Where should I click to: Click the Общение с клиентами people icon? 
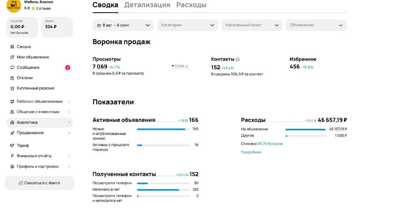coord(12,112)
